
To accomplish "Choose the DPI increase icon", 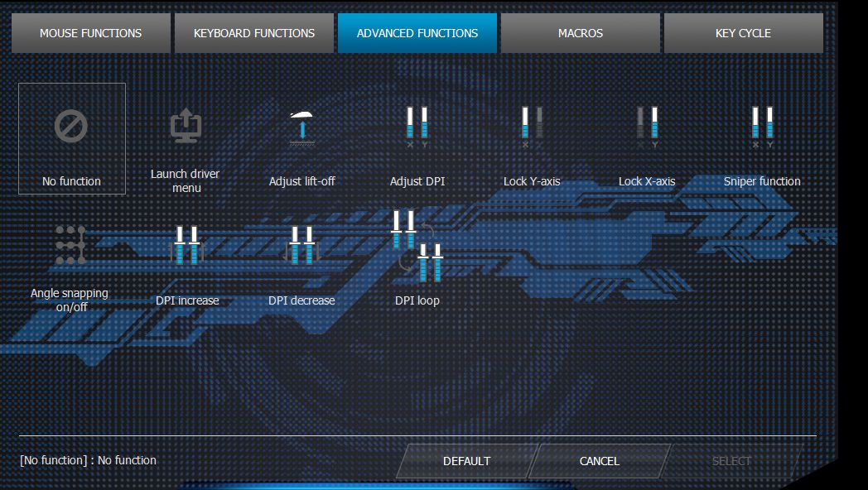I will tap(186, 244).
